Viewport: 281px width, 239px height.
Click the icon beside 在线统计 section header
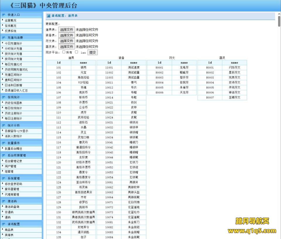[x=4, y=97]
